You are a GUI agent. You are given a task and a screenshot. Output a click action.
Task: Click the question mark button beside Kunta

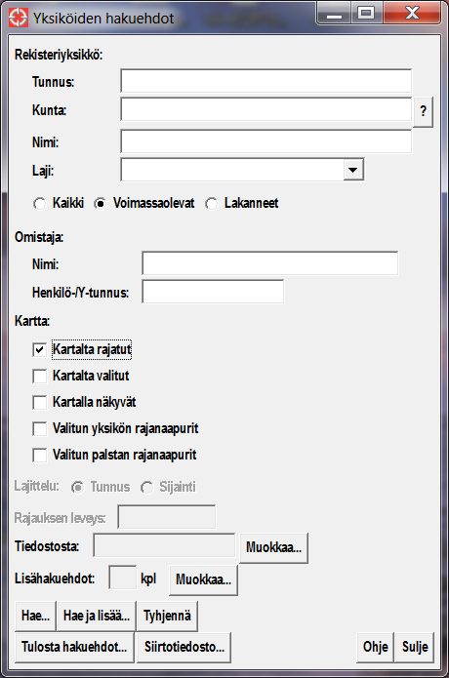pos(423,111)
